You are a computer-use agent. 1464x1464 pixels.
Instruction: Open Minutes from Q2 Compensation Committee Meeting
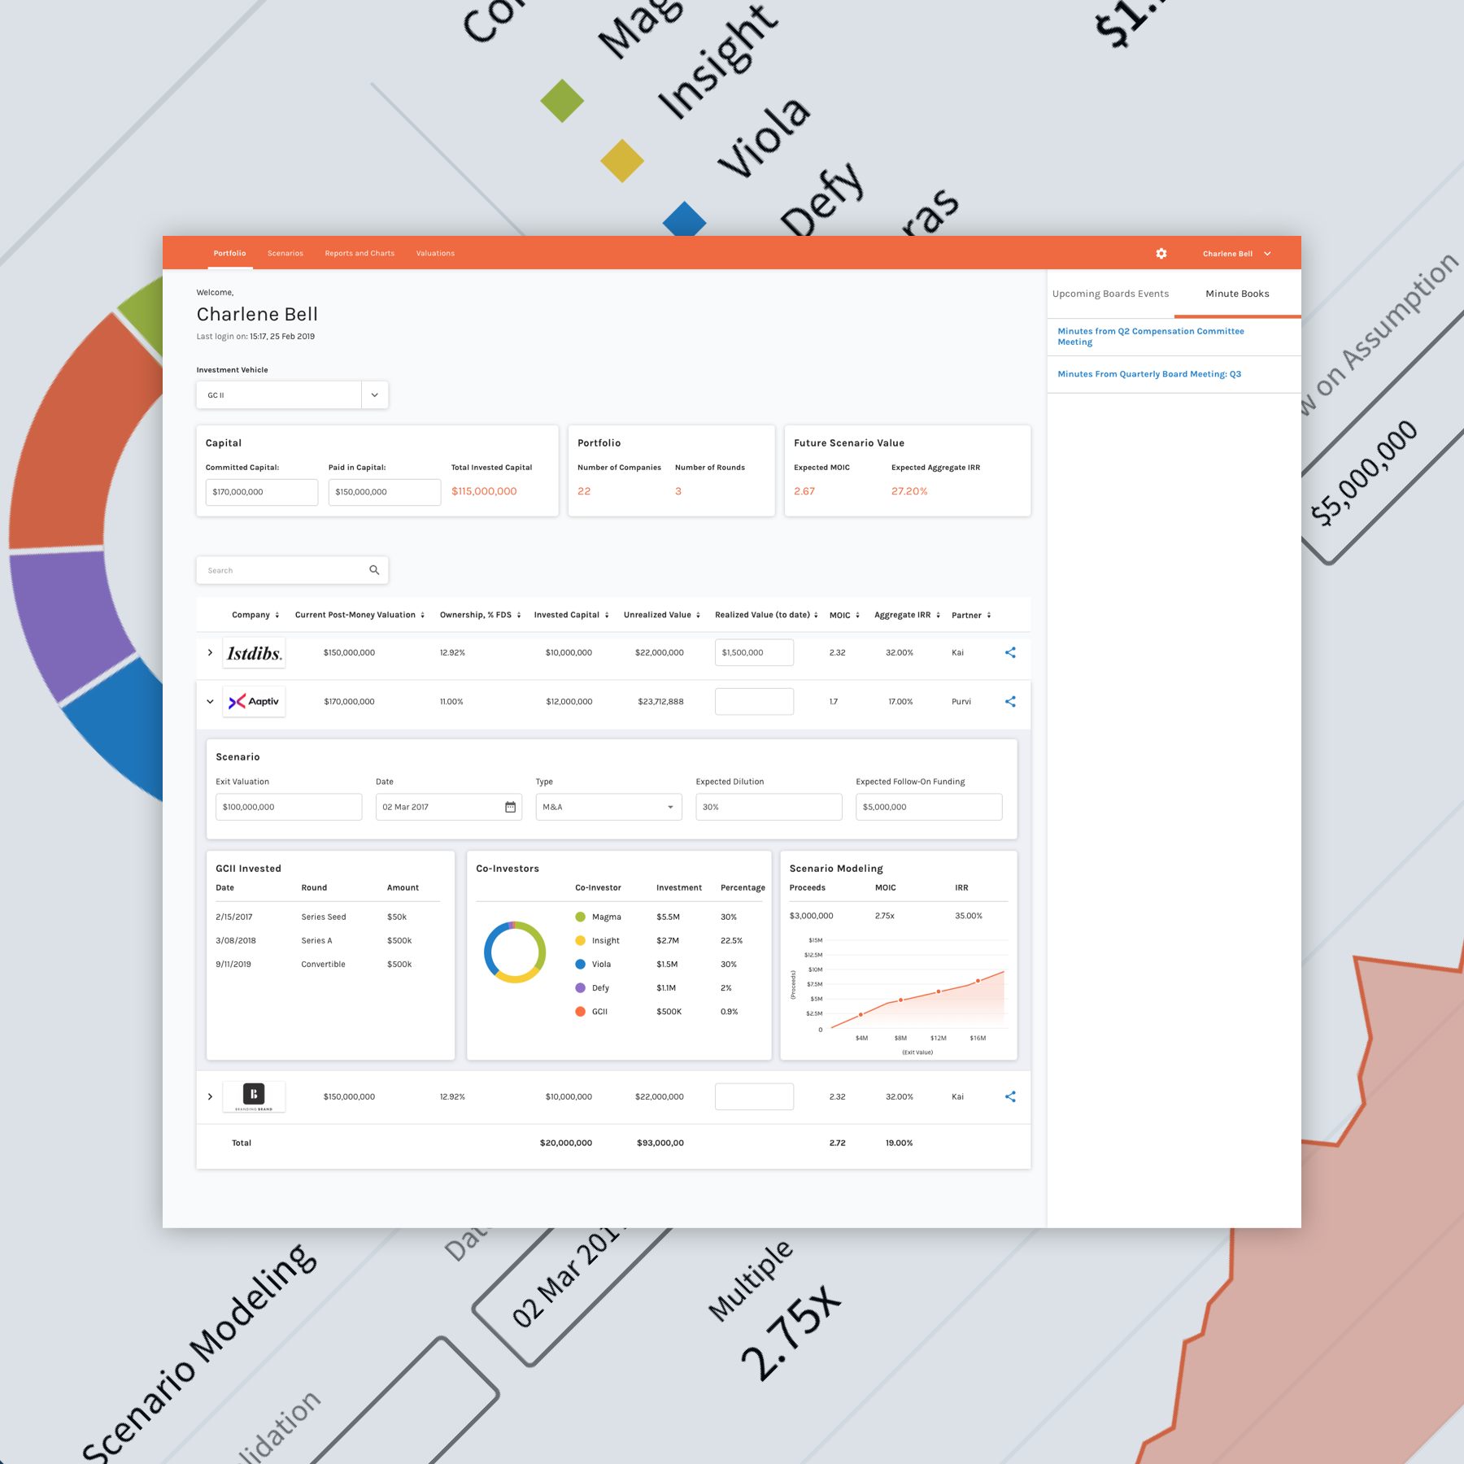click(x=1150, y=336)
